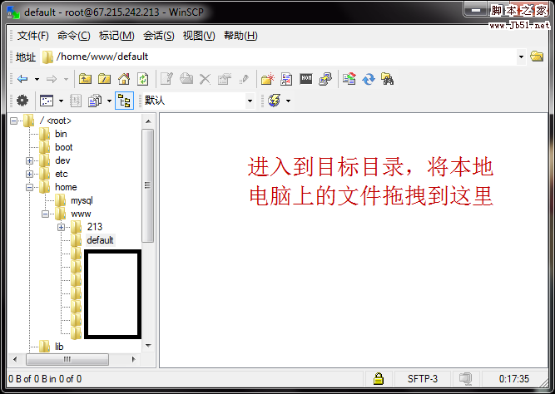
Task: Toggle the directory tree panel button
Action: (x=124, y=101)
